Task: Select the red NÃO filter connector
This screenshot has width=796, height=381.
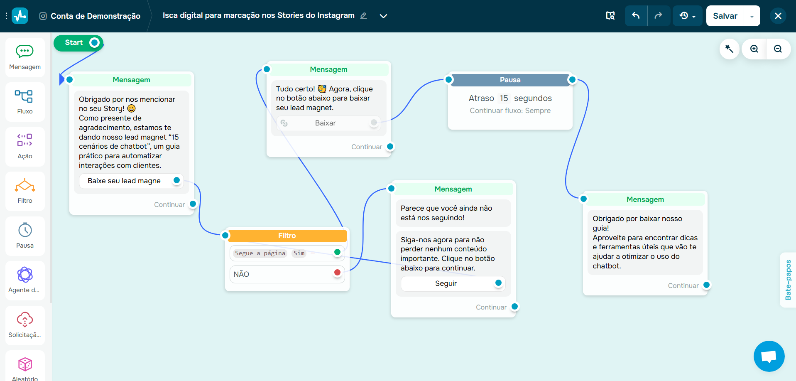Action: [x=337, y=273]
